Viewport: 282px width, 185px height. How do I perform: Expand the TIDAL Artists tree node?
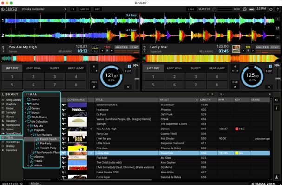click(x=28, y=166)
